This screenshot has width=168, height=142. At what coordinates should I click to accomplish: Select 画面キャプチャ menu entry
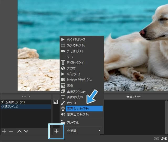pos(82,97)
